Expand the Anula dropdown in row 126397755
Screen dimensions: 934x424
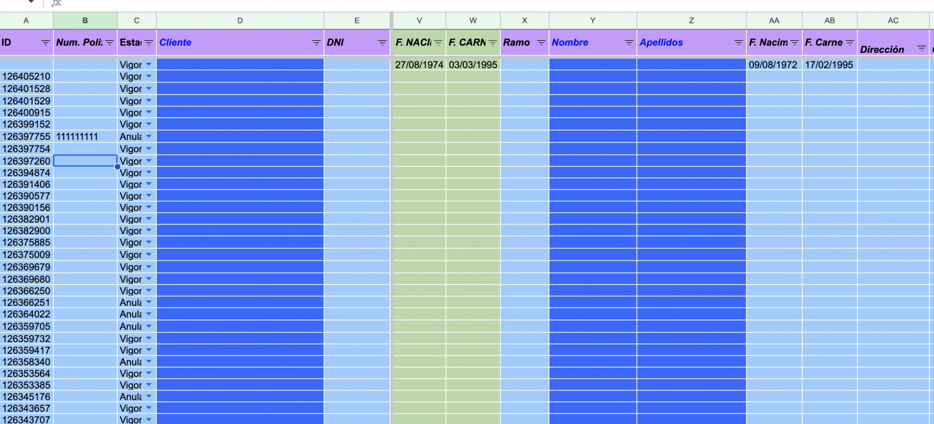tap(149, 137)
